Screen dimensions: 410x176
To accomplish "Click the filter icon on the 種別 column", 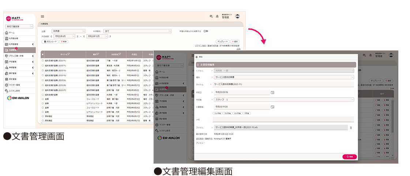I will point(98,55).
